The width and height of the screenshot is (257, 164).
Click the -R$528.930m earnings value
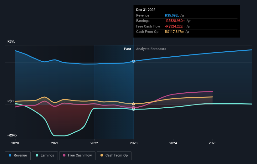[x=175, y=21]
